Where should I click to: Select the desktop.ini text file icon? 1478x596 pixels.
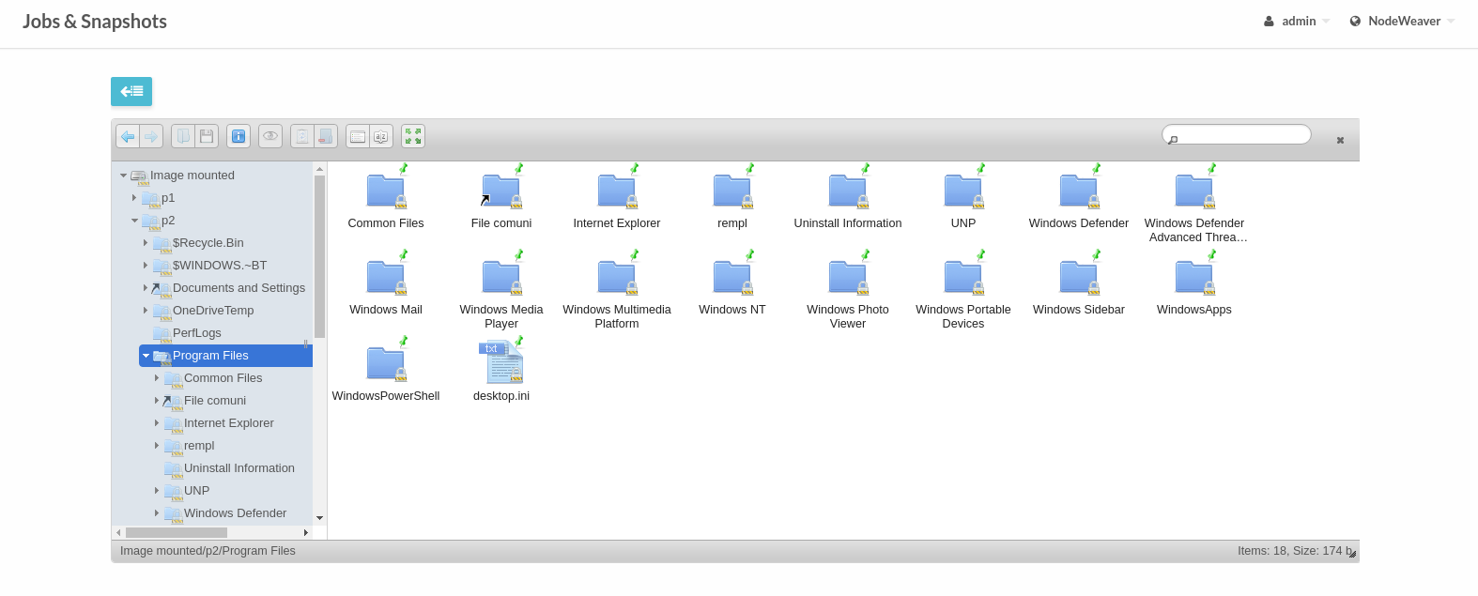click(x=501, y=362)
